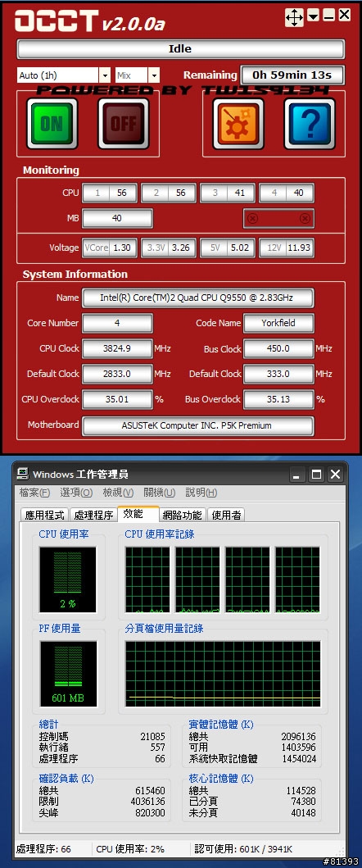
Task: Click the CPU Clock value 3824.9
Action: coord(117,348)
